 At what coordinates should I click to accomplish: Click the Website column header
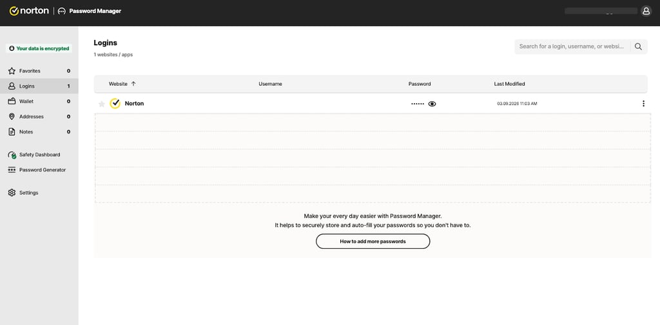pyautogui.click(x=119, y=84)
